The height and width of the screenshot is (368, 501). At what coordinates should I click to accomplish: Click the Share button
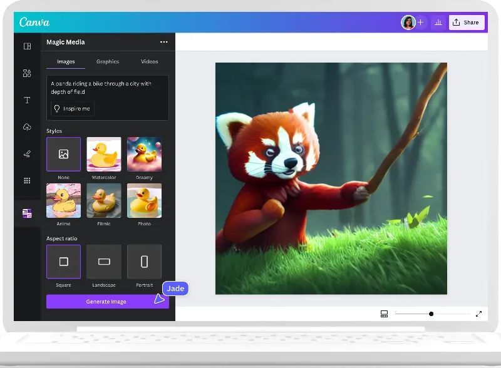(x=466, y=23)
